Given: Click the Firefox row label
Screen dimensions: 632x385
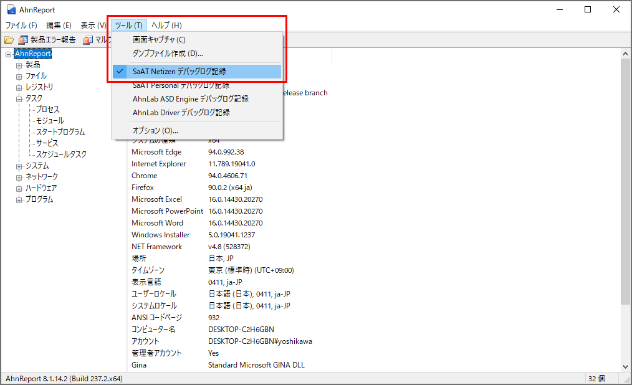Looking at the screenshot, I should (143, 188).
